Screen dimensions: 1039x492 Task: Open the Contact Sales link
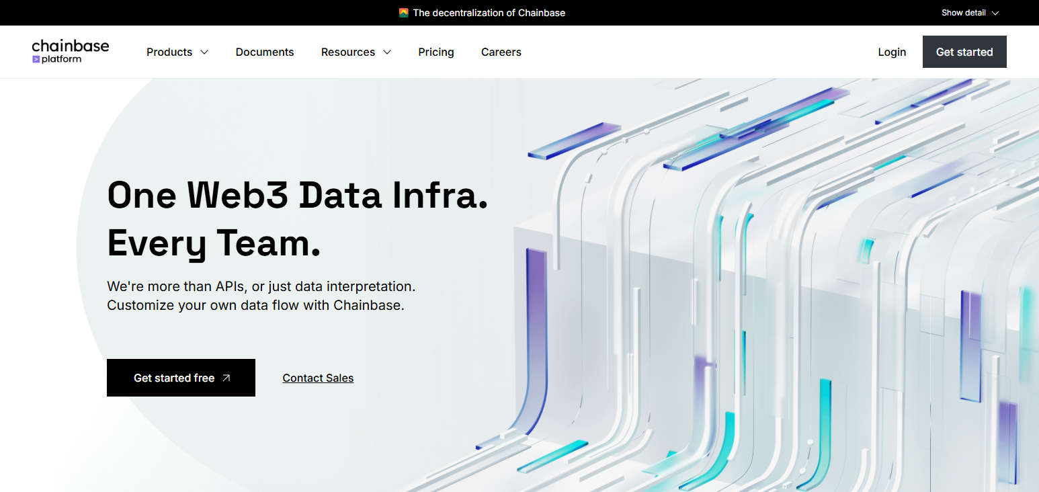(318, 378)
